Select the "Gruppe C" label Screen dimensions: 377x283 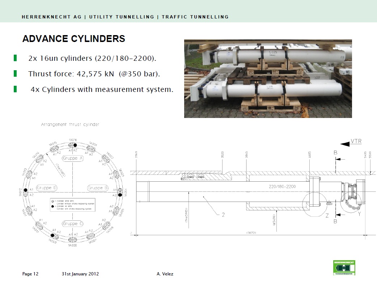click(x=73, y=224)
